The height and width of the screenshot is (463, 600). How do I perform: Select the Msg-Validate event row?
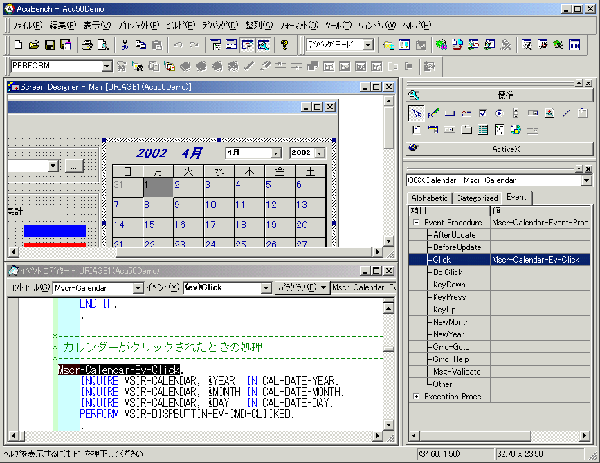pos(500,372)
